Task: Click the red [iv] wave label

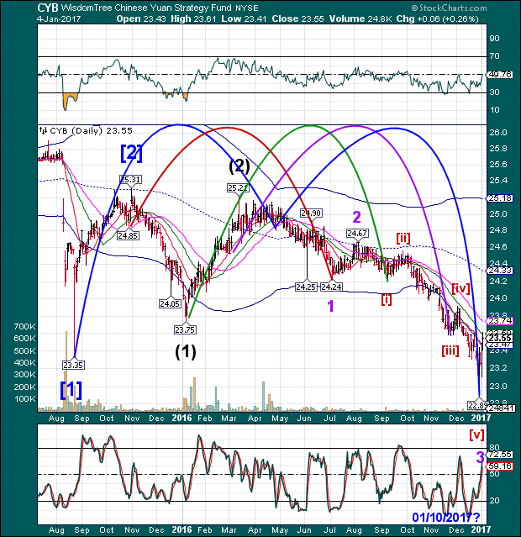Action: pyautogui.click(x=461, y=288)
